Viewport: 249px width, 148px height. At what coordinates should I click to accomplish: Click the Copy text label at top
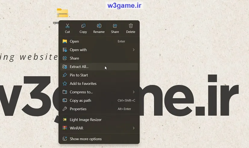pos(83,32)
